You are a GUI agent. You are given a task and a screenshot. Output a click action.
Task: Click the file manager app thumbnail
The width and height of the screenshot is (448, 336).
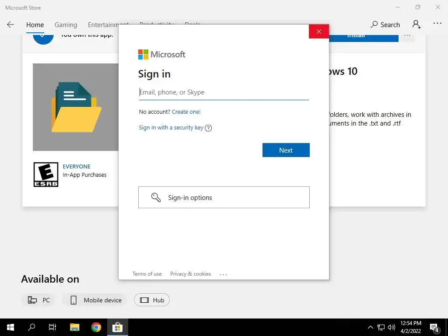76,107
